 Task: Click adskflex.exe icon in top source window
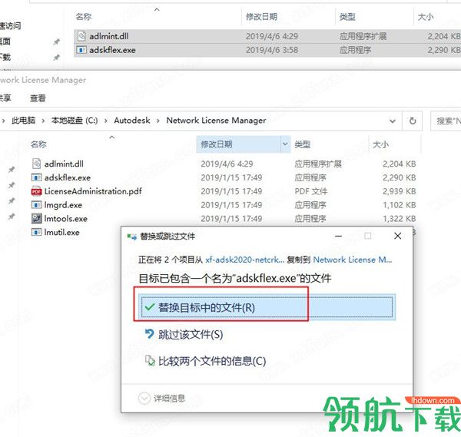(x=81, y=50)
